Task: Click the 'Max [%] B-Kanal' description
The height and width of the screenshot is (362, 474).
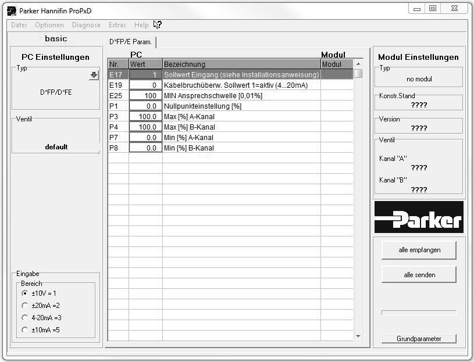Action: (x=190, y=127)
